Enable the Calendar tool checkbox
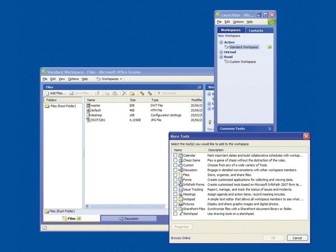 point(175,155)
